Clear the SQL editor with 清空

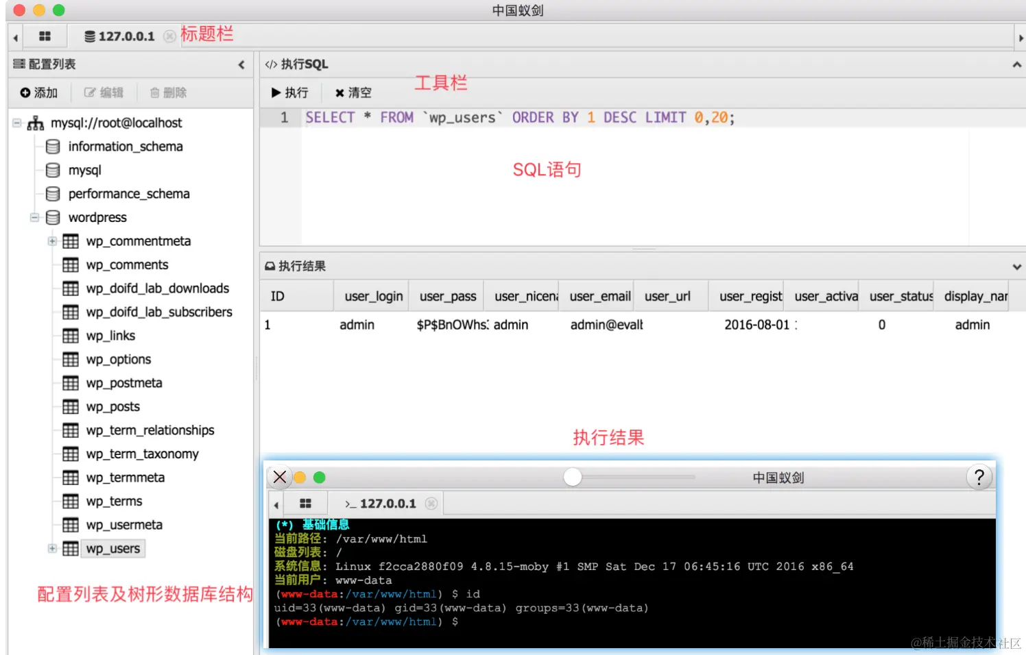(353, 92)
